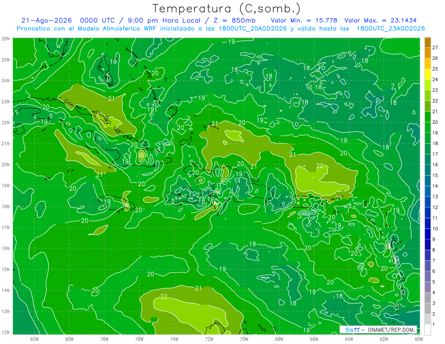Click color scale value 5
The height and width of the screenshot is (344, 445).
click(434, 282)
